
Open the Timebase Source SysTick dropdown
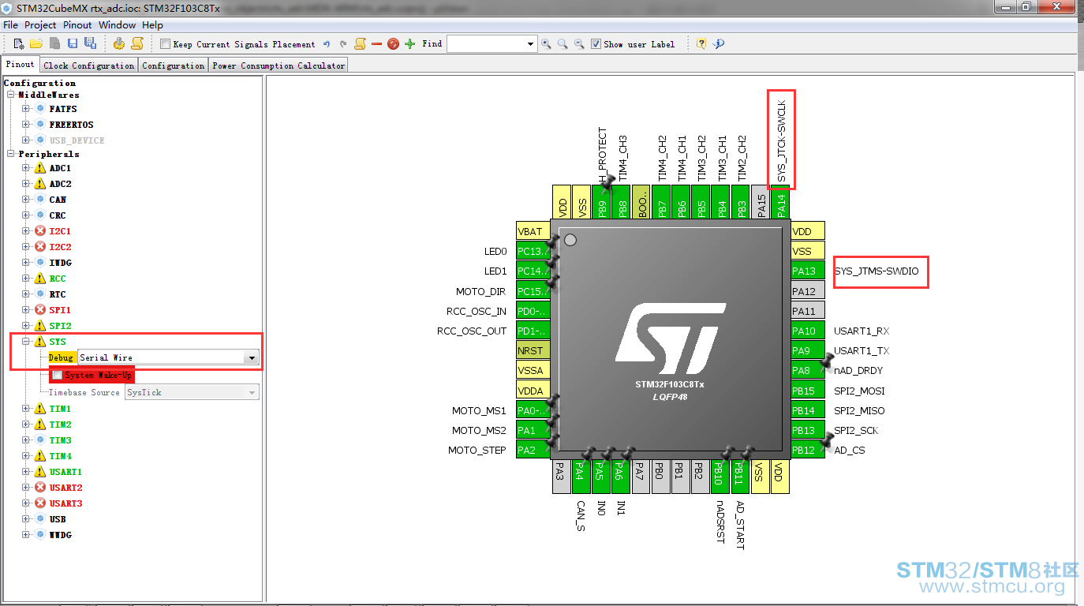(x=252, y=392)
